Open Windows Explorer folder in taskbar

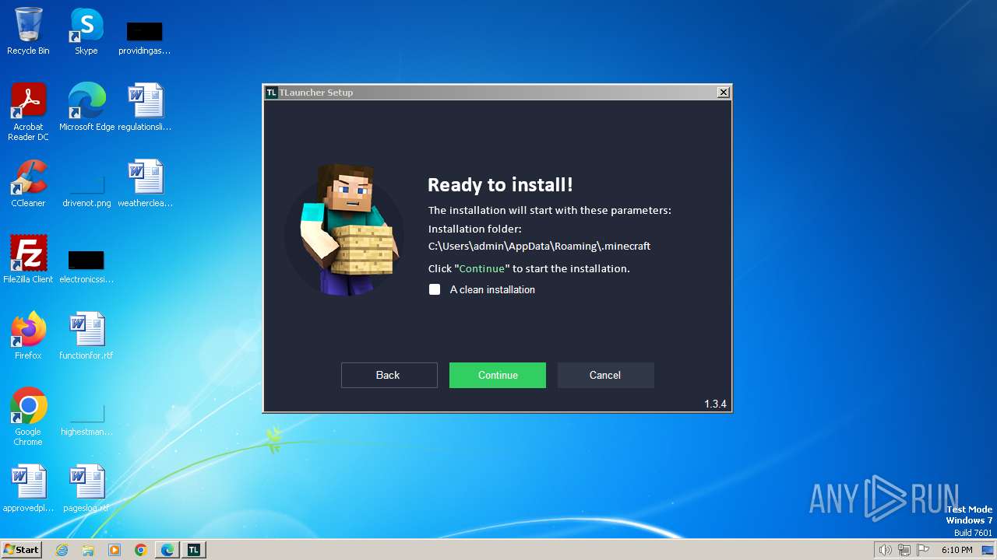click(x=88, y=550)
